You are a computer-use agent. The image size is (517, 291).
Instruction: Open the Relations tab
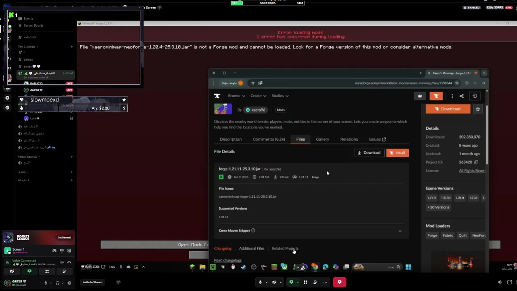pos(349,139)
